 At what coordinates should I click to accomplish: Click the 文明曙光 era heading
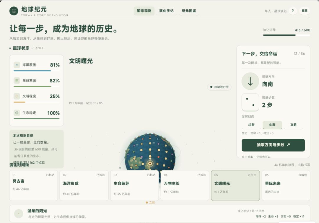[81, 61]
